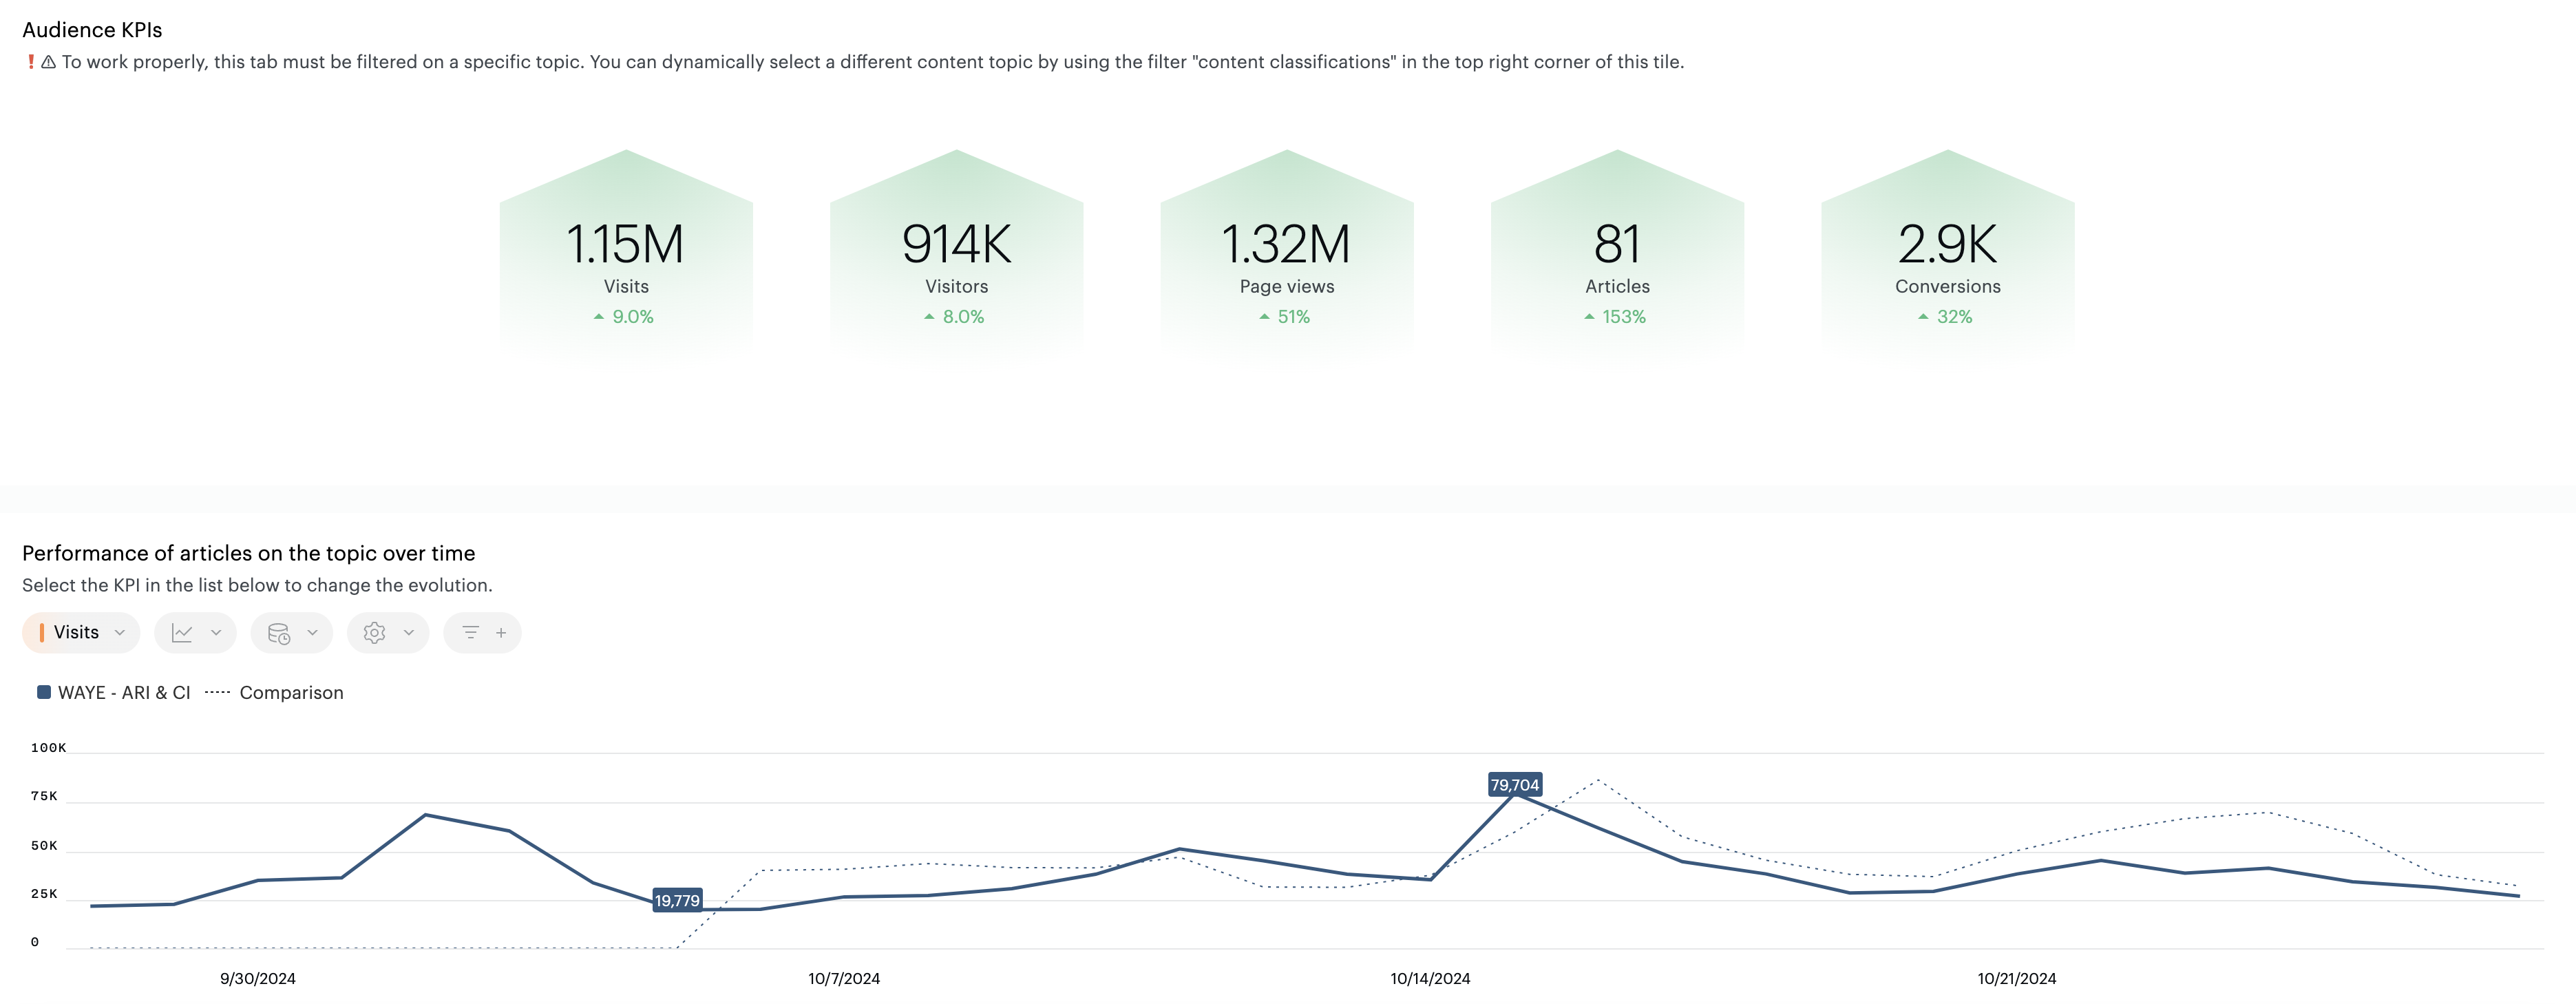Click the 19,779 minimum data label
The image size is (2576, 1004).
(x=677, y=901)
